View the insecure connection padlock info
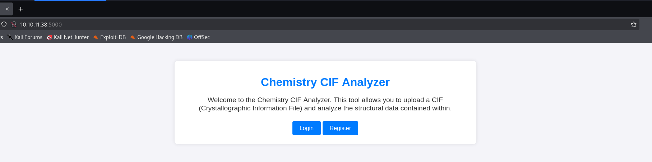The width and height of the screenshot is (652, 162). pyautogui.click(x=14, y=24)
